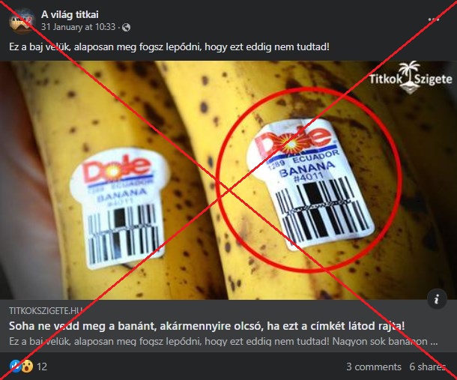Open the three-dot post options menu

[434, 19]
